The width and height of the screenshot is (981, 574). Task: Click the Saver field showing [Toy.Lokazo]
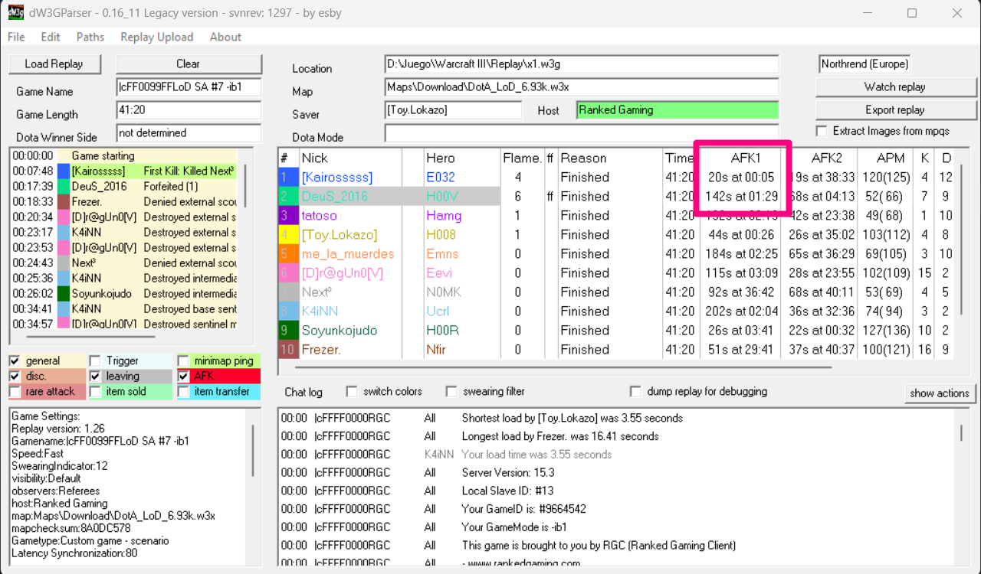[x=454, y=110]
